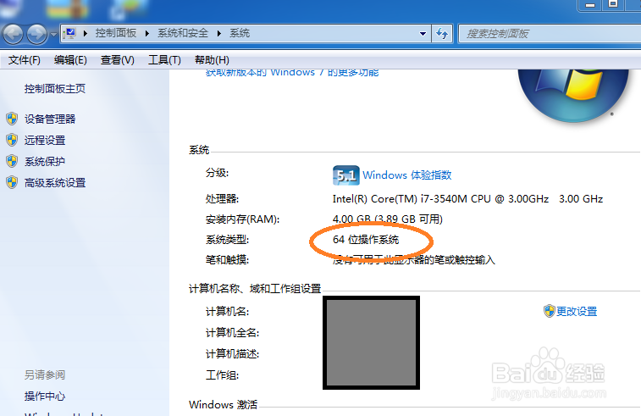The image size is (641, 416).
Task: Maximize the System window
Action: coord(613,5)
